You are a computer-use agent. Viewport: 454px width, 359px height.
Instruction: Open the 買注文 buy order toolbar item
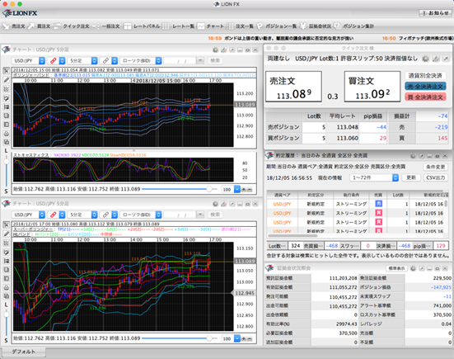click(x=40, y=26)
